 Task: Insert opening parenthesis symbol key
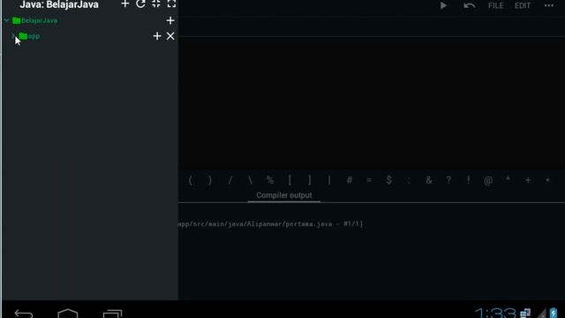click(x=191, y=180)
